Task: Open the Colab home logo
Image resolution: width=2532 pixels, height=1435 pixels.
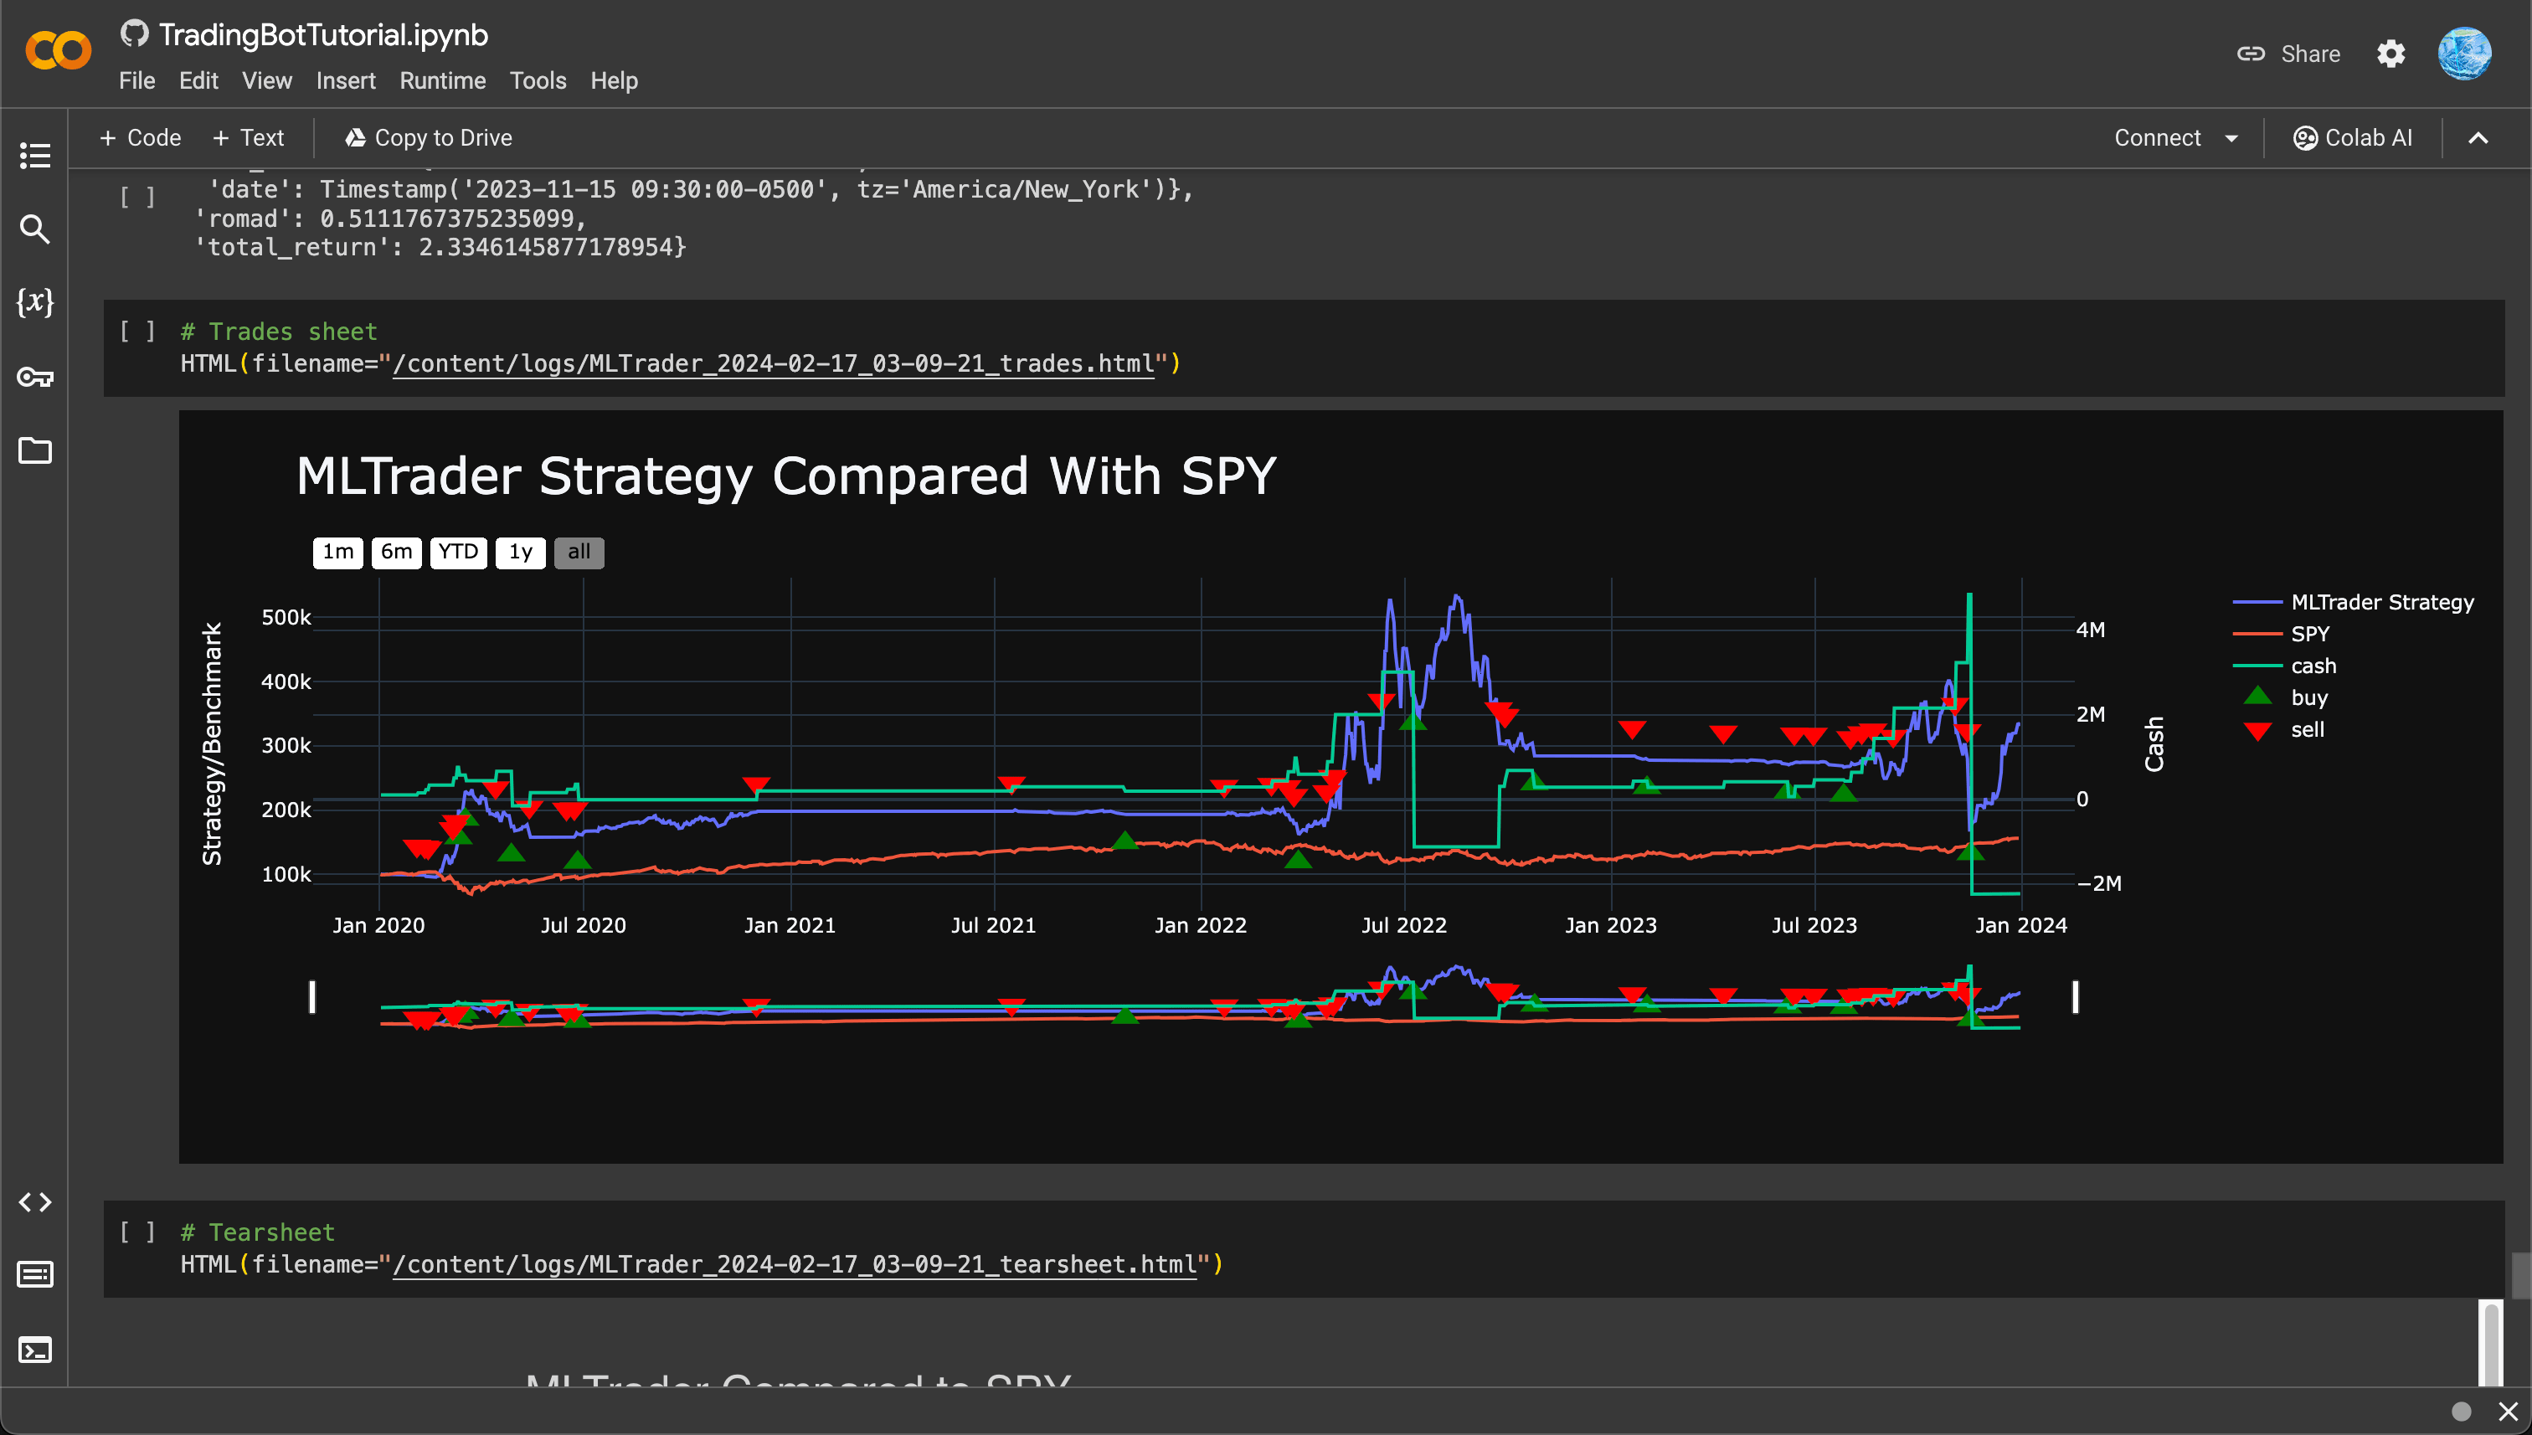Action: [58, 51]
